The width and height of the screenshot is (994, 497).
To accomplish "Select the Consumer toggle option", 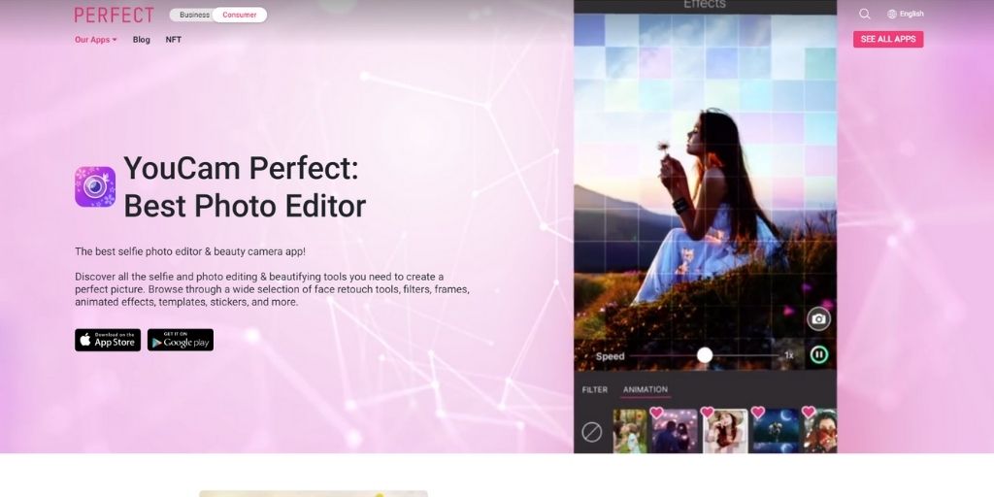I will pyautogui.click(x=240, y=15).
